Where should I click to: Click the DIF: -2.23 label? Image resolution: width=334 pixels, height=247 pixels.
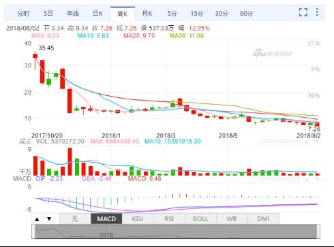click(49, 178)
